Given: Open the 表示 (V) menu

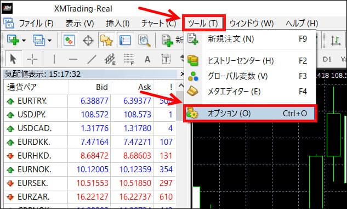Looking at the screenshot, I should tap(79, 23).
